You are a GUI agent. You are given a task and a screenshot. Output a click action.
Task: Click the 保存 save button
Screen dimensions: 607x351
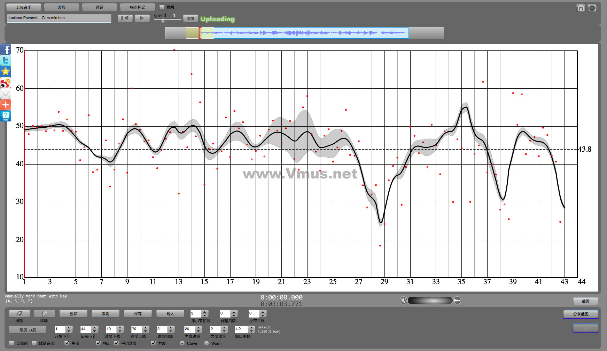(138, 314)
